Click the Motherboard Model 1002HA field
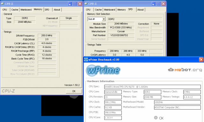This screenshot has height=122, width=204. (x=177, y=102)
